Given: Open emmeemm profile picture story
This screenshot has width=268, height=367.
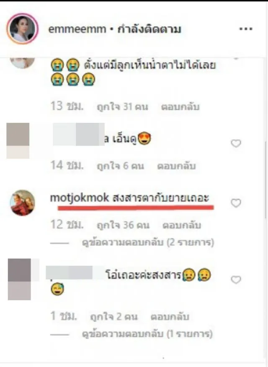Looking at the screenshot, I should click(x=23, y=29).
